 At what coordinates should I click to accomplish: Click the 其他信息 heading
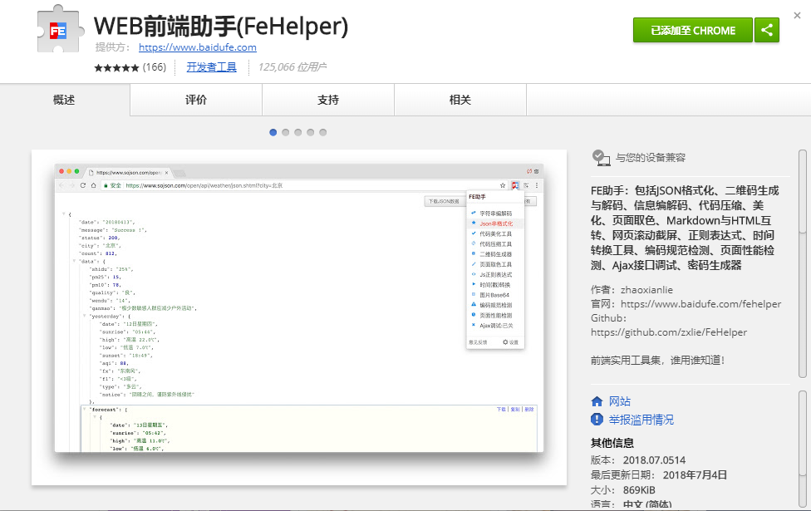tap(612, 443)
